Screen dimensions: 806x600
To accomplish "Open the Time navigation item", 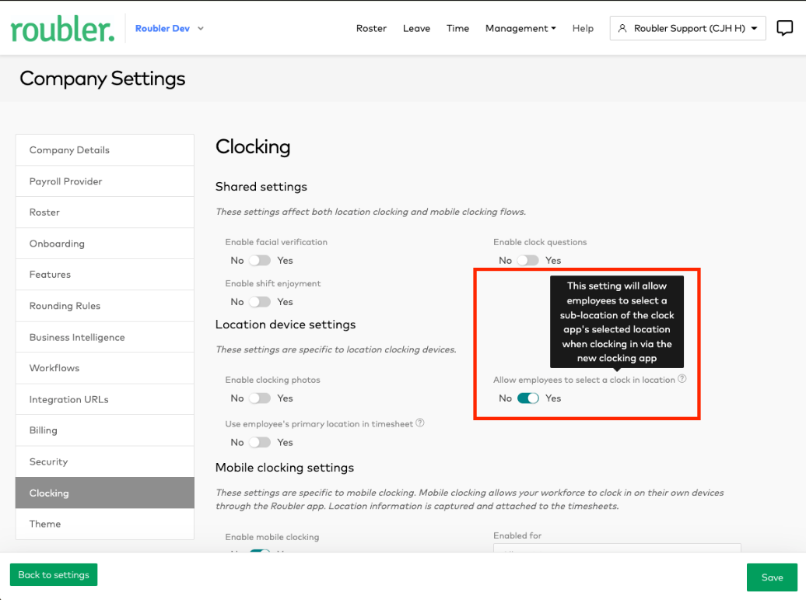I will [457, 28].
